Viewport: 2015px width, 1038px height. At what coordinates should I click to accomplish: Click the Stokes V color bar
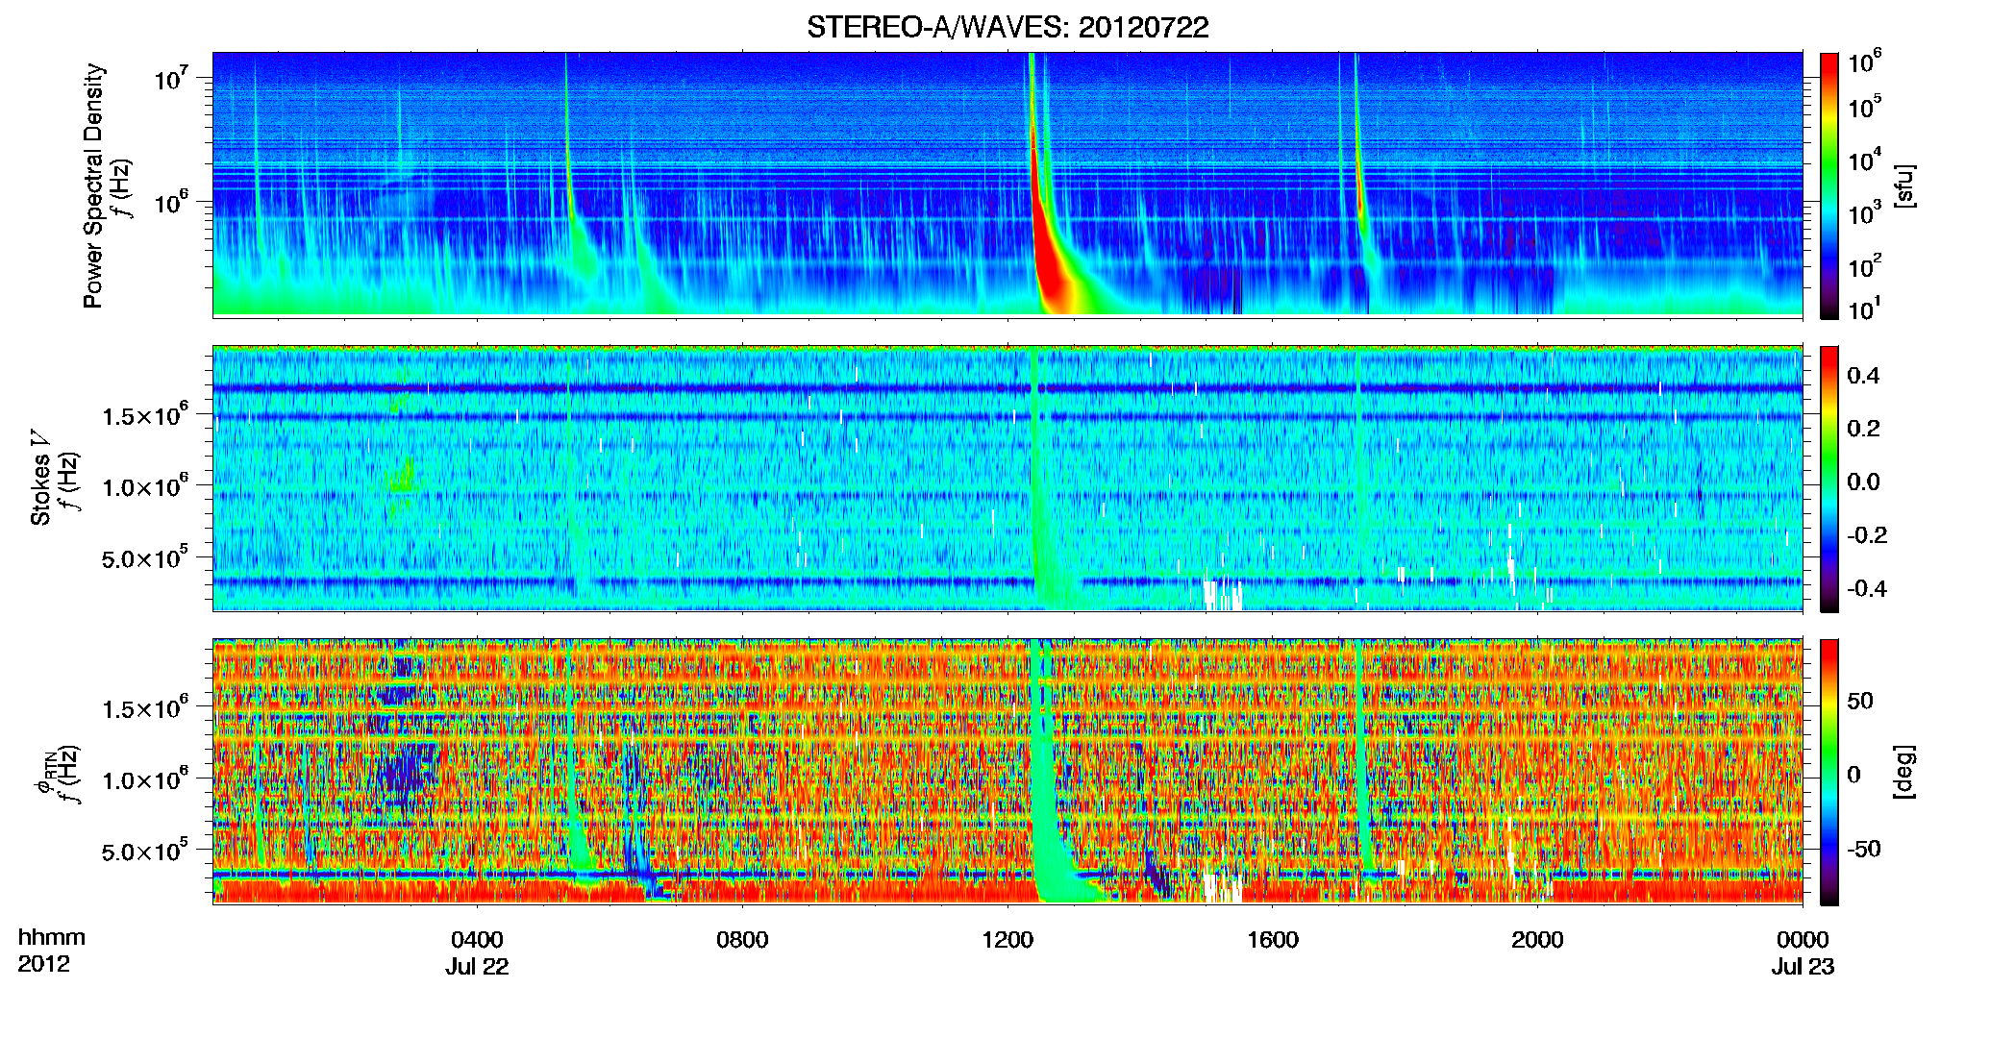tap(1829, 479)
